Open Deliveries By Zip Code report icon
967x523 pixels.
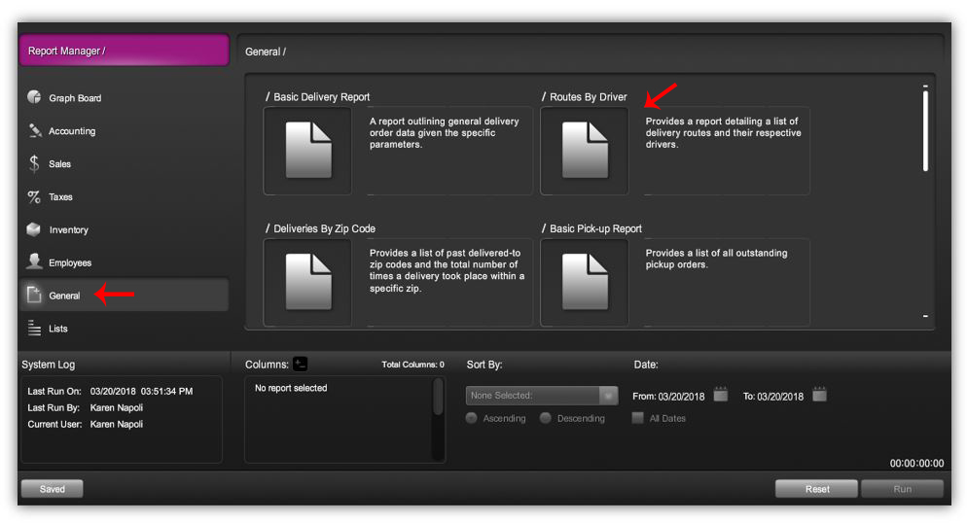pos(307,282)
